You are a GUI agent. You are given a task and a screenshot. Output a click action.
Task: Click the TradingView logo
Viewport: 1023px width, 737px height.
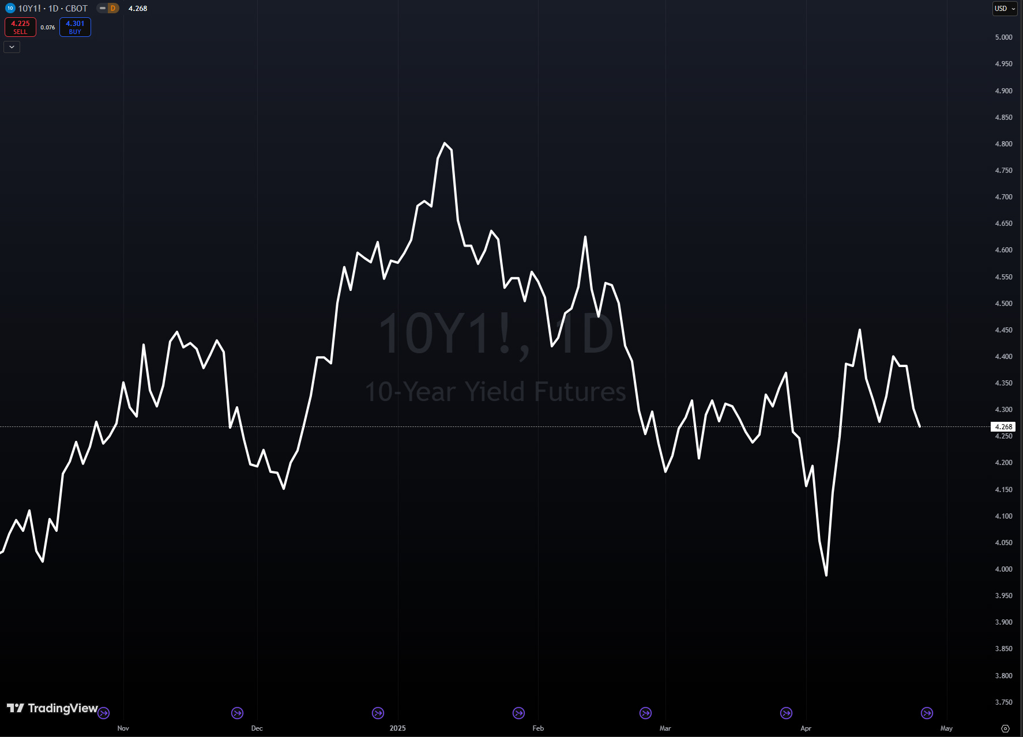click(x=52, y=708)
